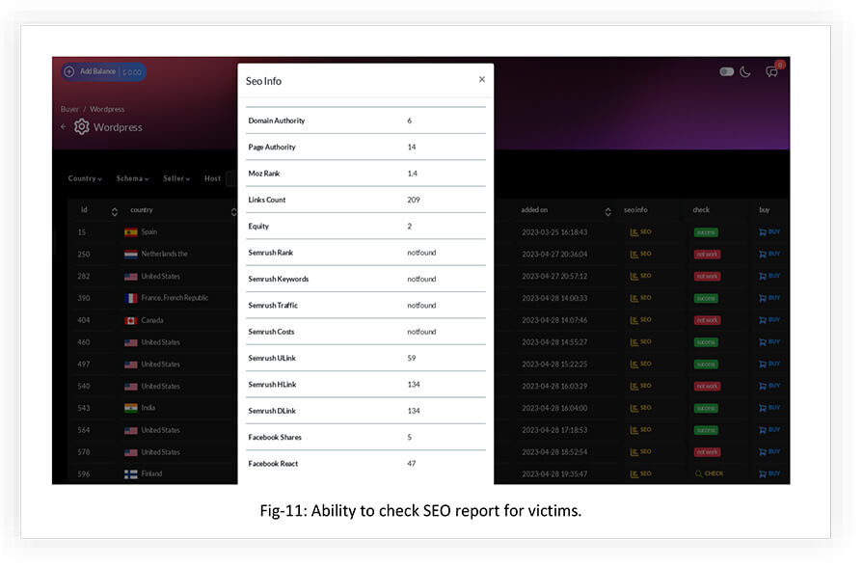Click Buy cart for 2023-04-28 14:00:33 row
Image resolution: width=863 pixels, height=567 pixels.
point(769,298)
